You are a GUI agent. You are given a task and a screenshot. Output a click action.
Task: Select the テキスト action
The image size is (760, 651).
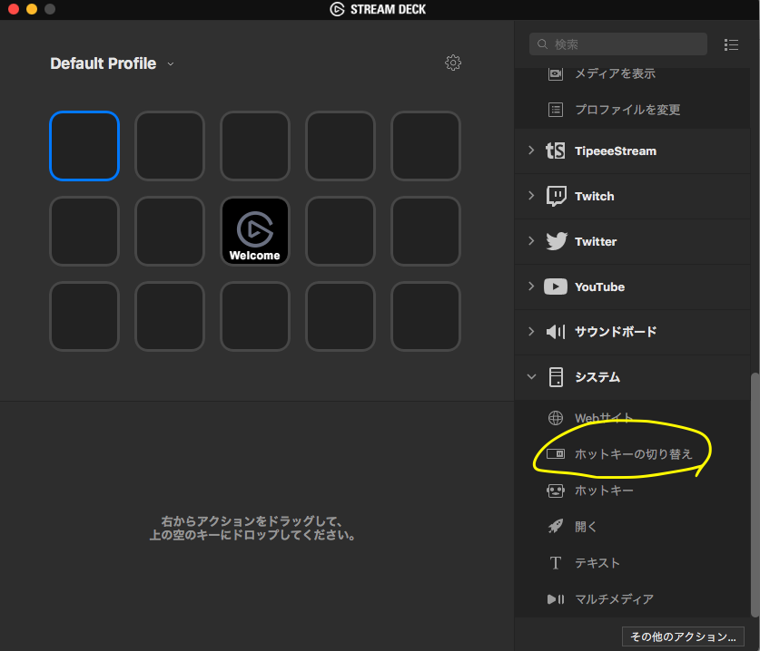(x=633, y=563)
